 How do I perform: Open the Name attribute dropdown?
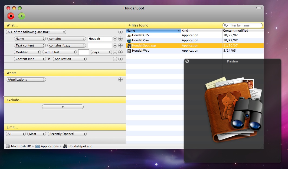[30, 39]
